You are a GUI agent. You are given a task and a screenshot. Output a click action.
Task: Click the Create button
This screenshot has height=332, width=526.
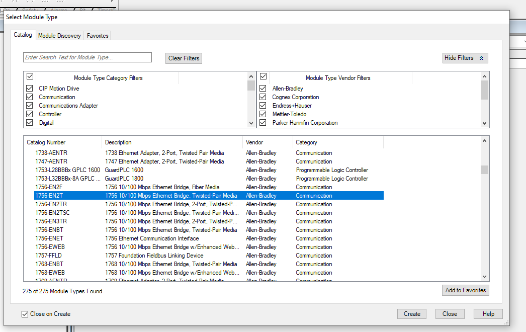pyautogui.click(x=412, y=314)
